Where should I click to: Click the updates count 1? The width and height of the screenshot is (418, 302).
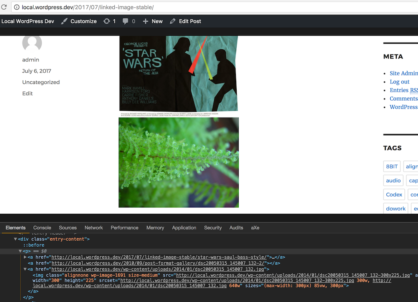[114, 21]
